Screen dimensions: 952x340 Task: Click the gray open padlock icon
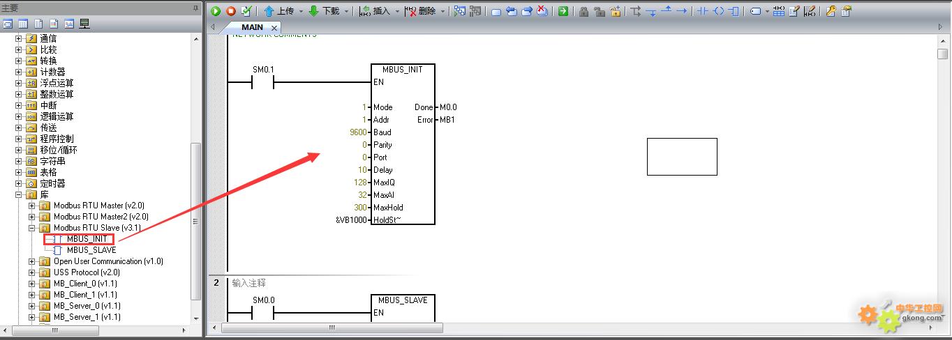(x=599, y=12)
